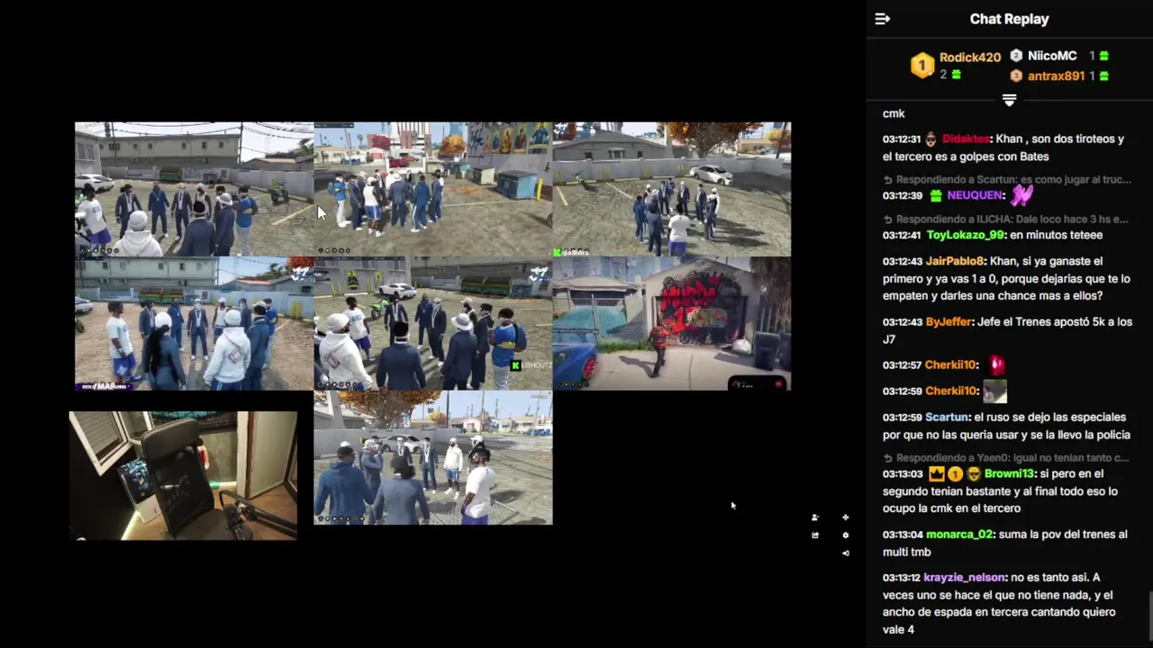This screenshot has height=648, width=1153.
Task: Open Browni13's user card
Action: 1009,473
